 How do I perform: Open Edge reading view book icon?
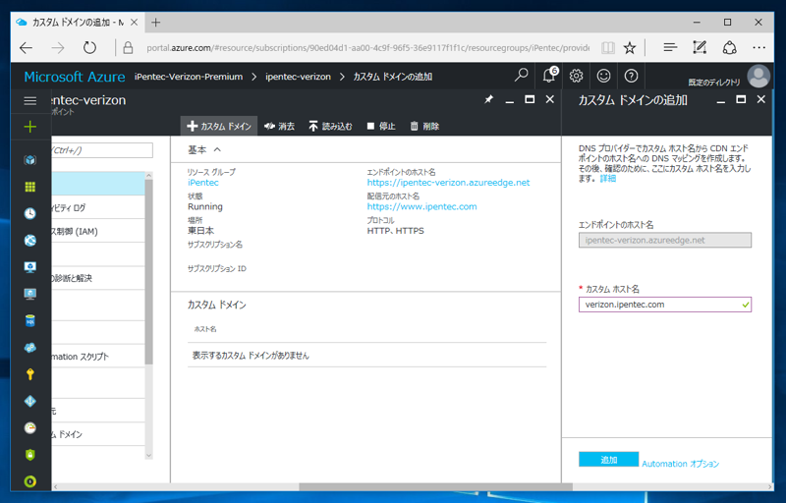[x=608, y=48]
